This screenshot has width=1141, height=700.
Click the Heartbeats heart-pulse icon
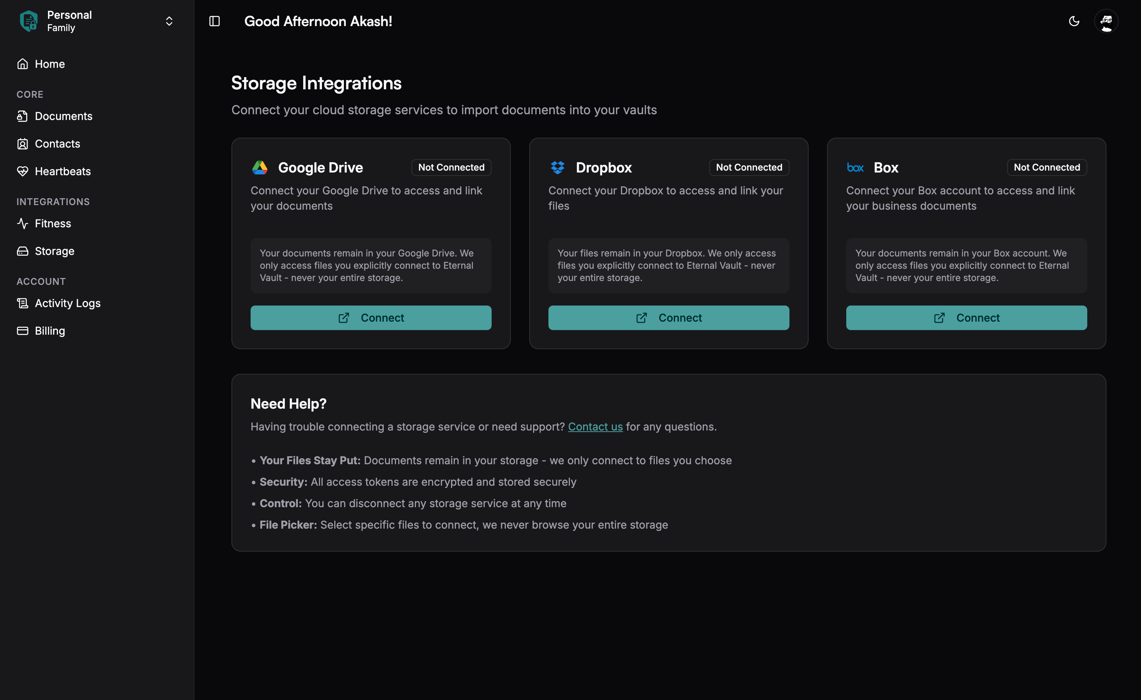click(x=23, y=171)
